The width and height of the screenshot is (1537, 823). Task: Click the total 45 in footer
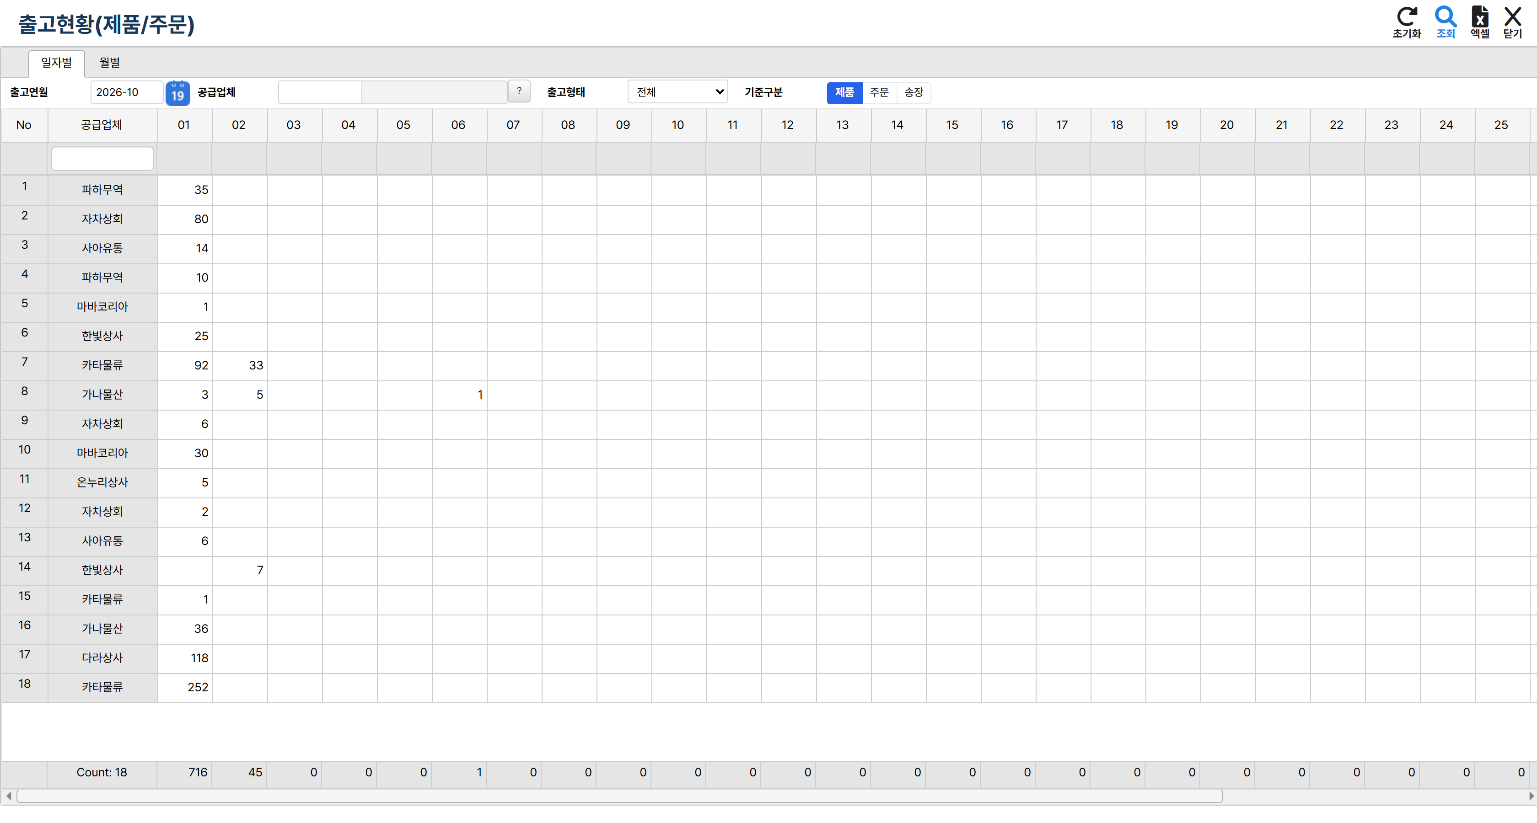255,772
